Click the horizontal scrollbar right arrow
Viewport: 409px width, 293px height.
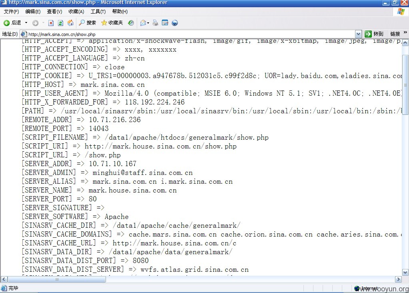pos(398,279)
